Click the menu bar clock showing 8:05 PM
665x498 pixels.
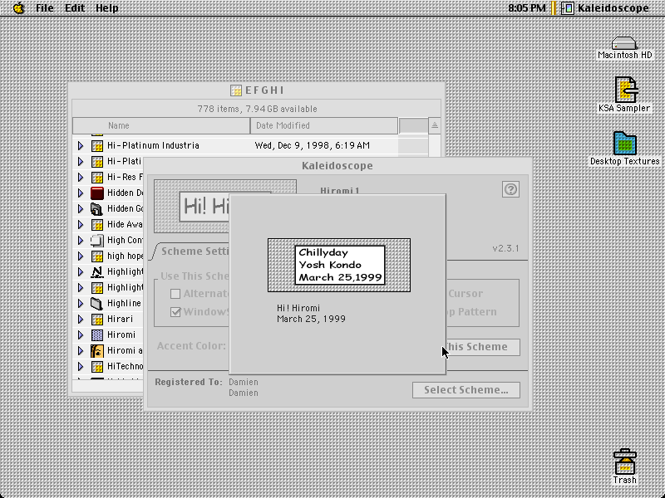point(527,8)
